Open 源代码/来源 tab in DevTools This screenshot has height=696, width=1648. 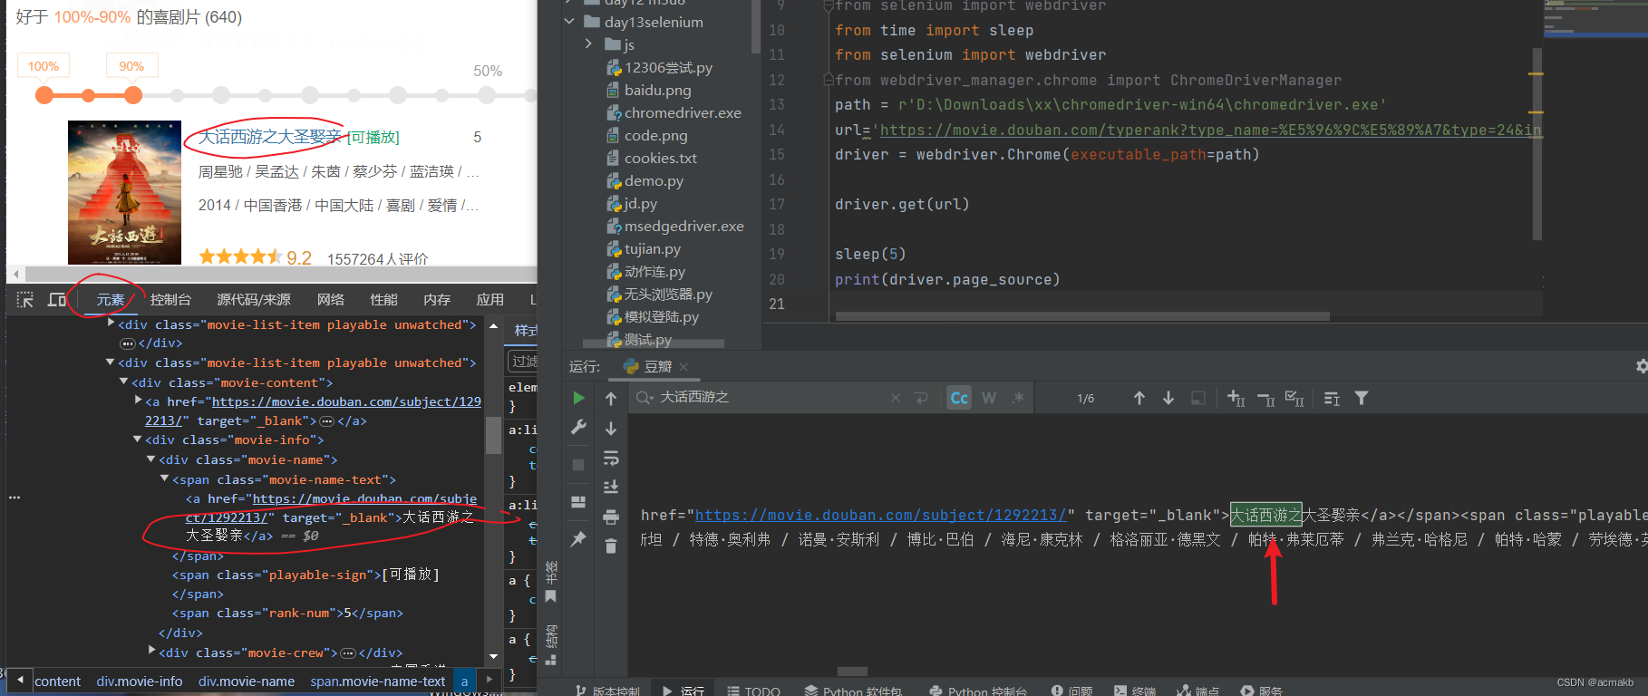coord(254,300)
